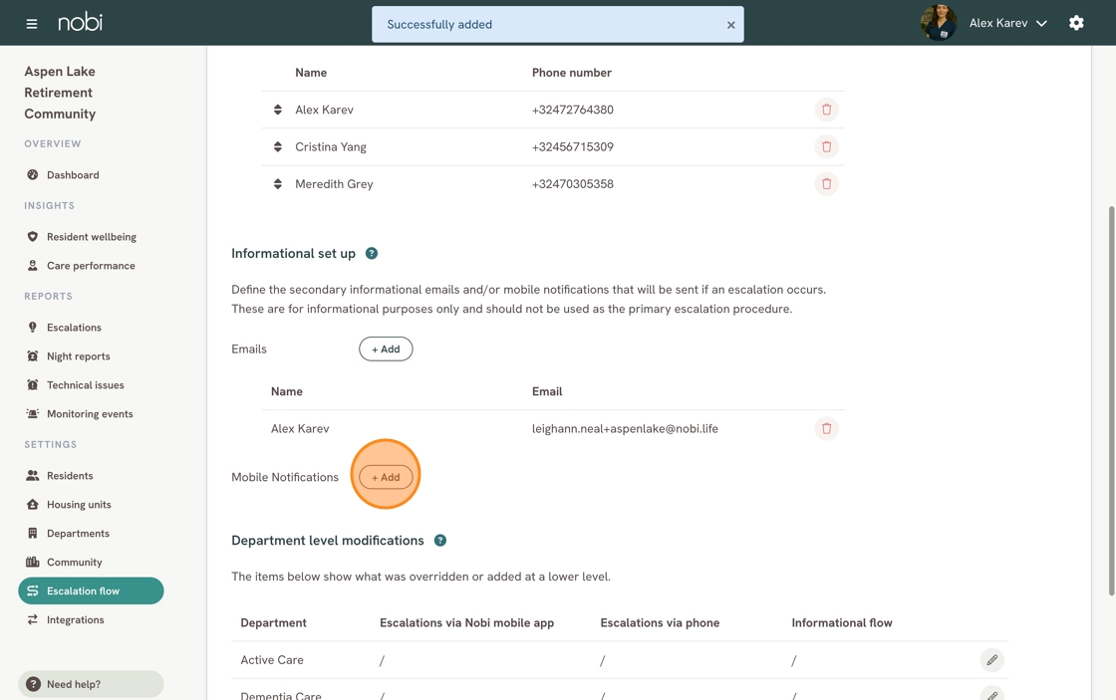Click the Escalations via phone column header

click(x=660, y=623)
